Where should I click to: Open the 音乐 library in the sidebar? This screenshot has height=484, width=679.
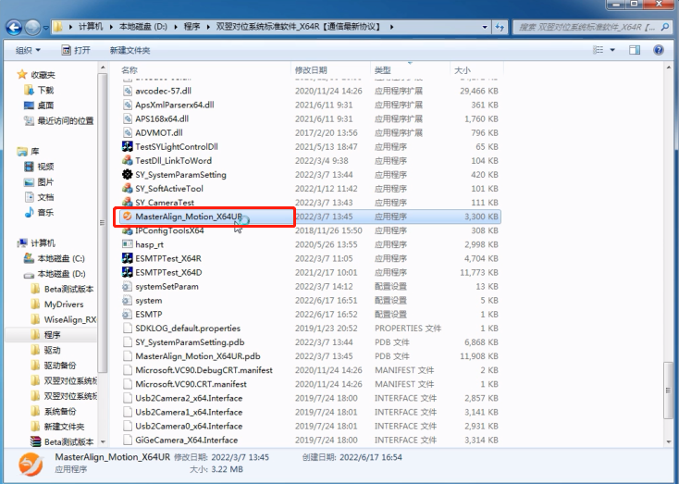pos(44,212)
